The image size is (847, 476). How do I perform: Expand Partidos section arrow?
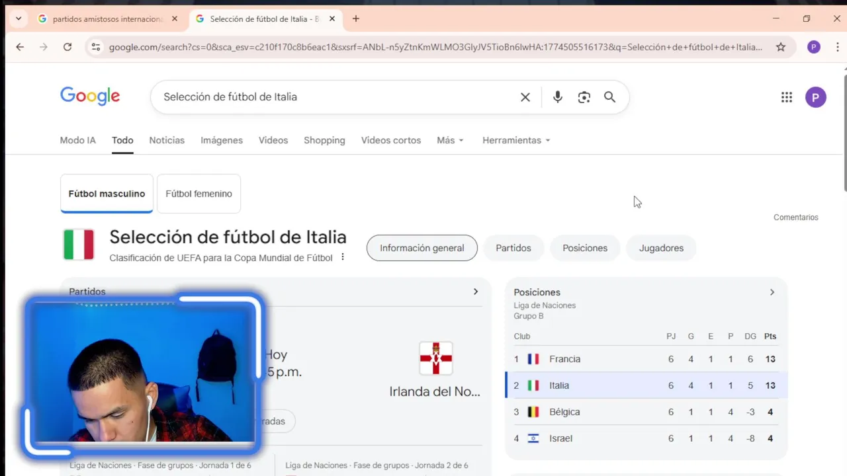click(475, 292)
